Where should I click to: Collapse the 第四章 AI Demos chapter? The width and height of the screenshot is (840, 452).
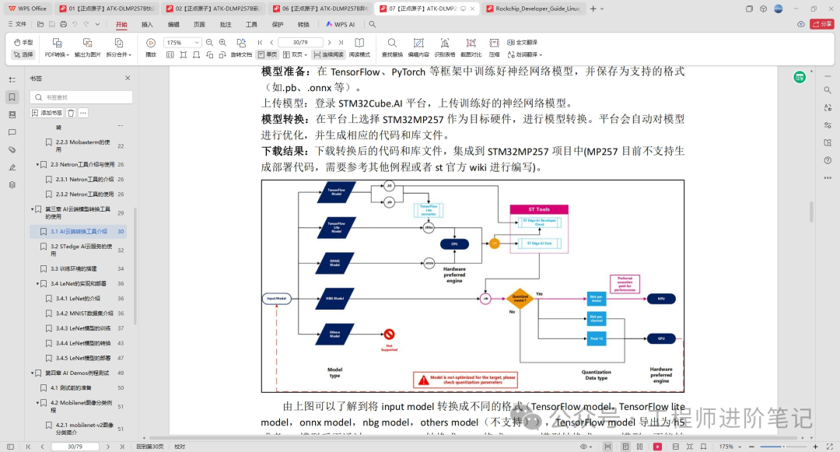point(32,373)
